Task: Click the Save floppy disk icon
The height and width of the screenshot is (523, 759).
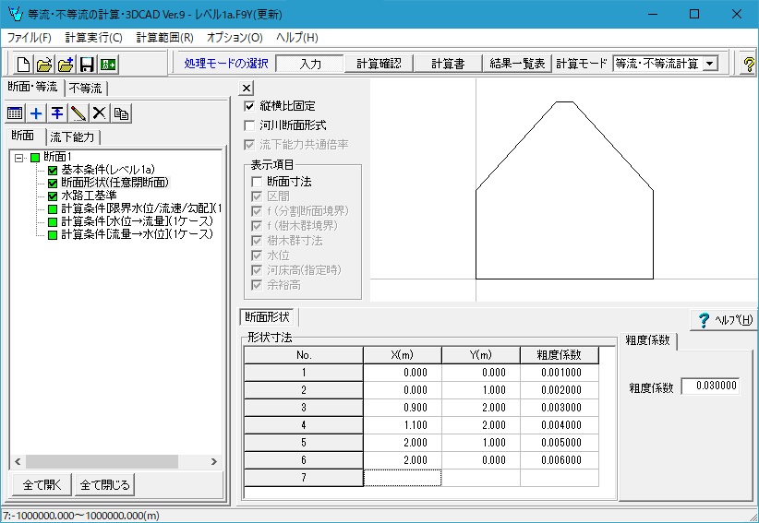Action: 87,64
